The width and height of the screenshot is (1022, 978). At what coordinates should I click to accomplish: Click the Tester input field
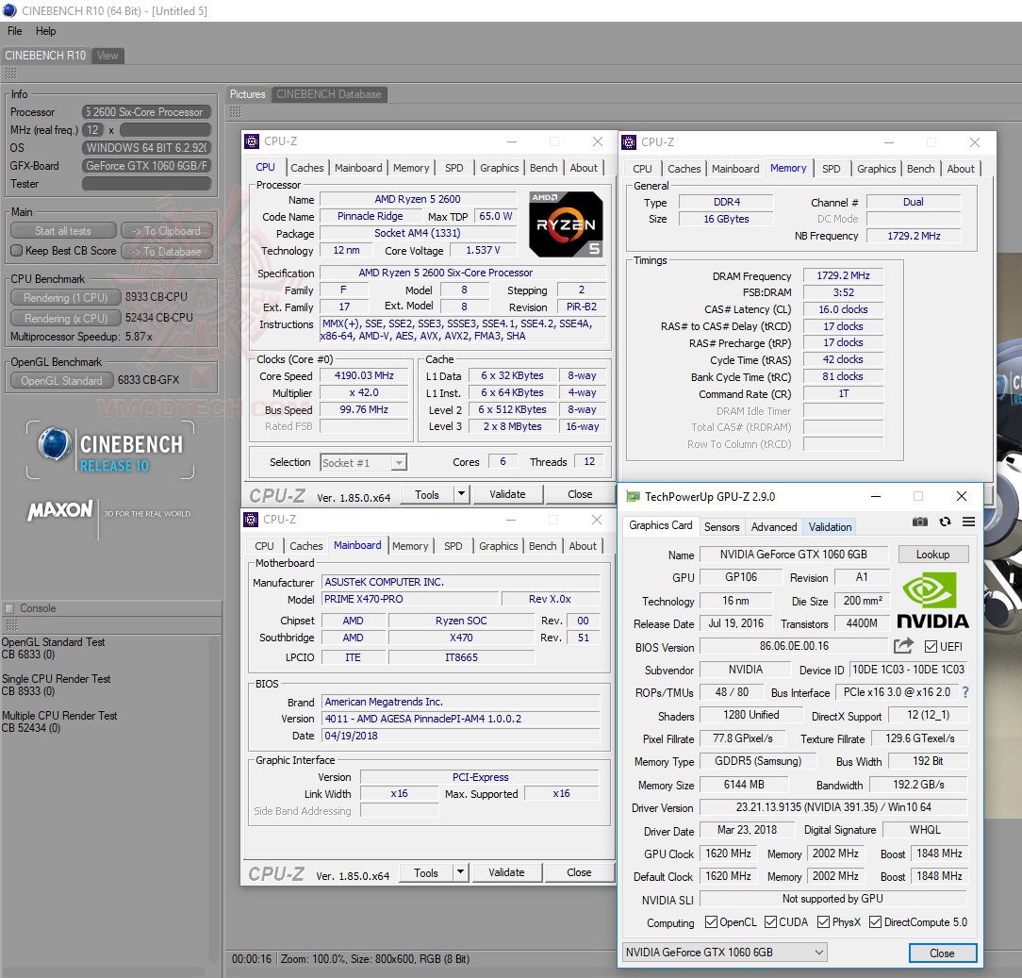pyautogui.click(x=147, y=184)
